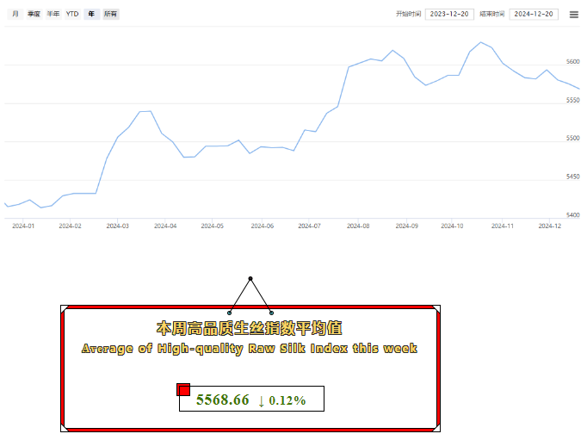
Task: Click the 5600 y-axis label
Action: 572,61
